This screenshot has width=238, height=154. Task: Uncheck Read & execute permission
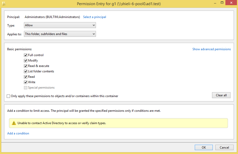[25, 66]
